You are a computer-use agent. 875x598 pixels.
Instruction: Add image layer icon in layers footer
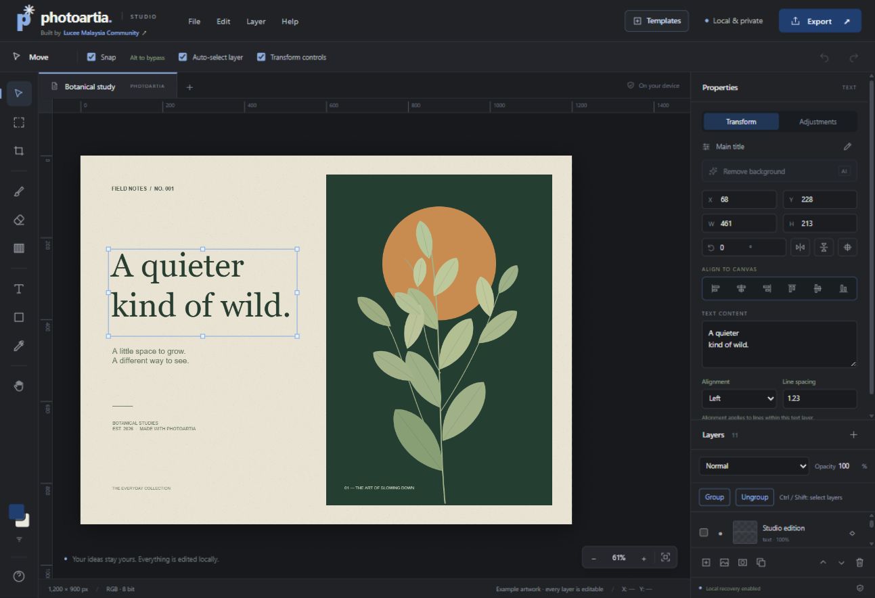point(724,562)
